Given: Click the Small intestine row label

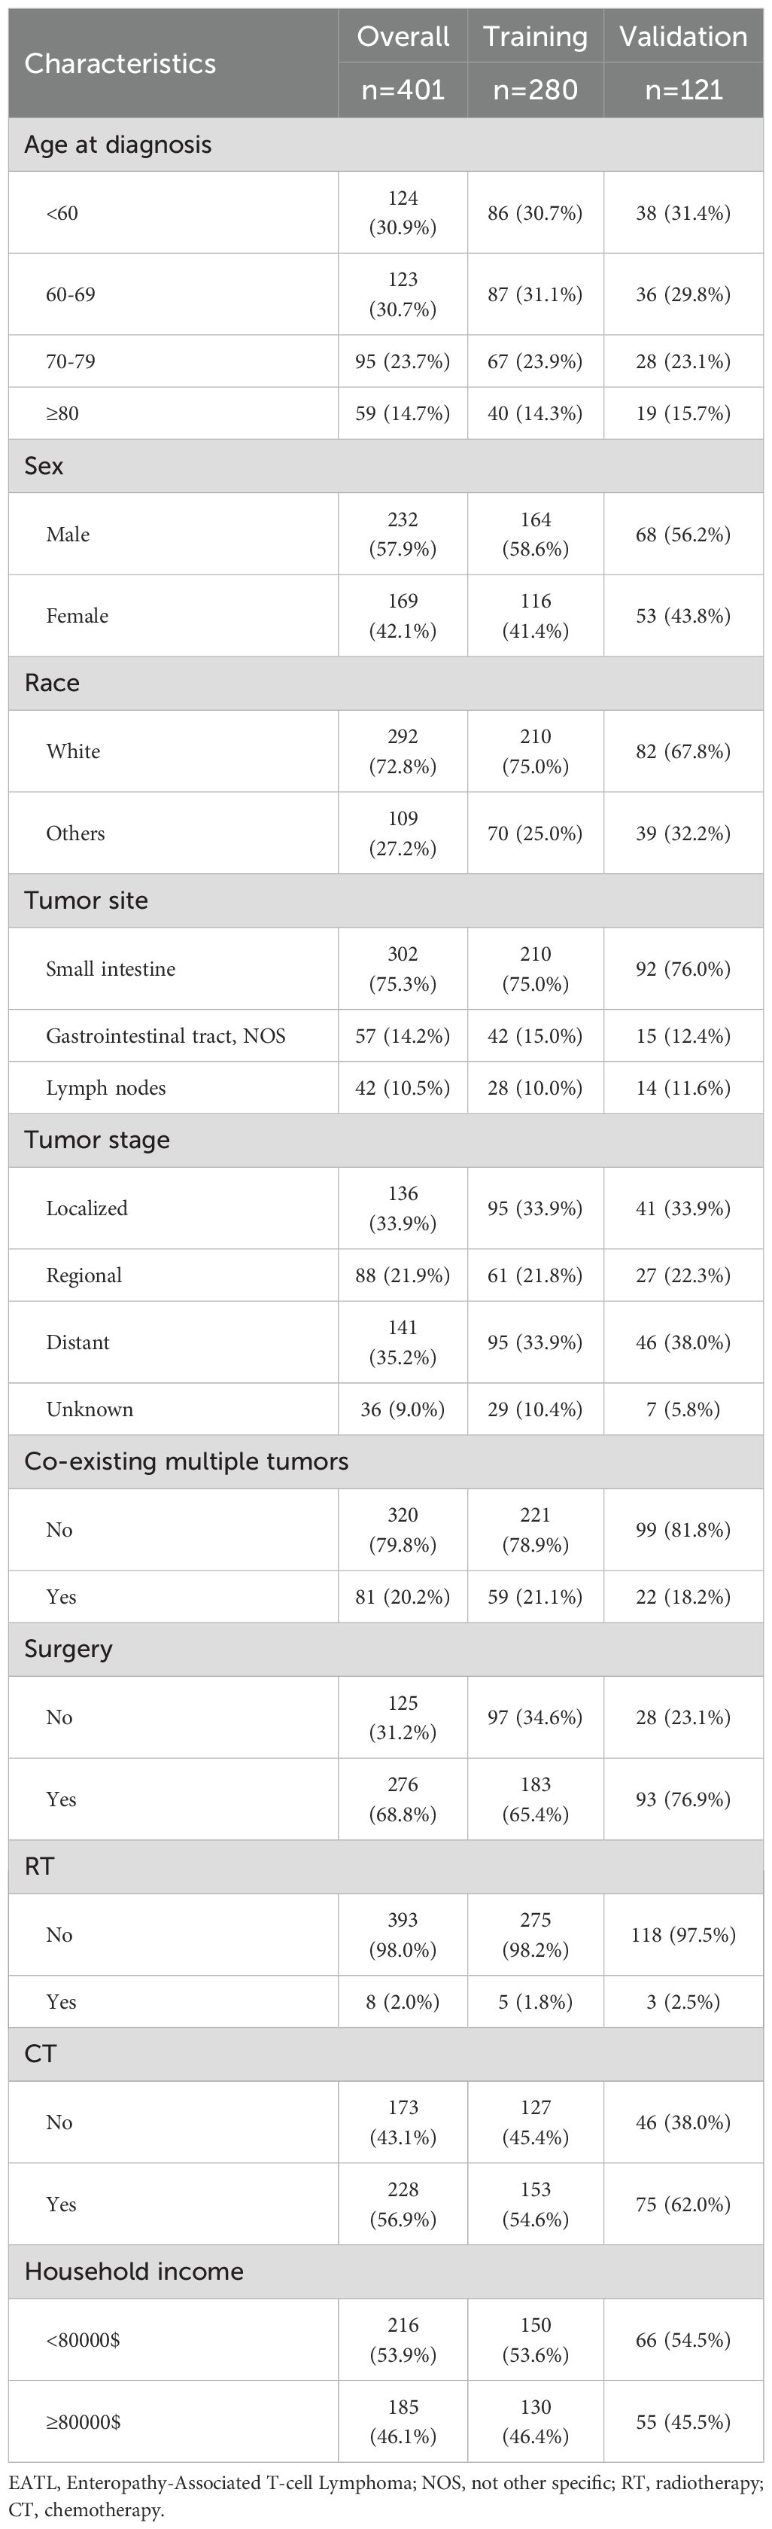Looking at the screenshot, I should click(111, 969).
